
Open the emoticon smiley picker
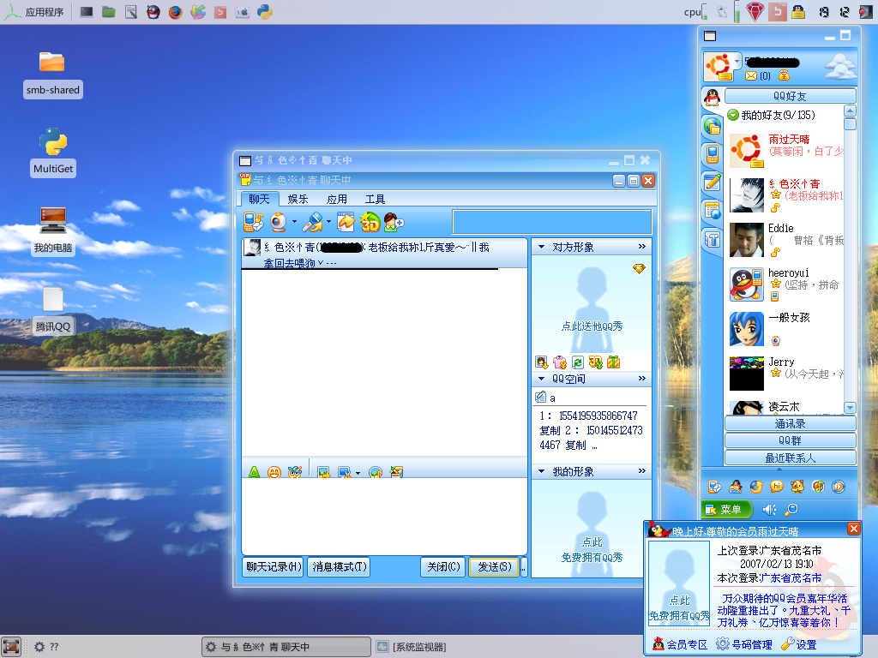pos(274,472)
